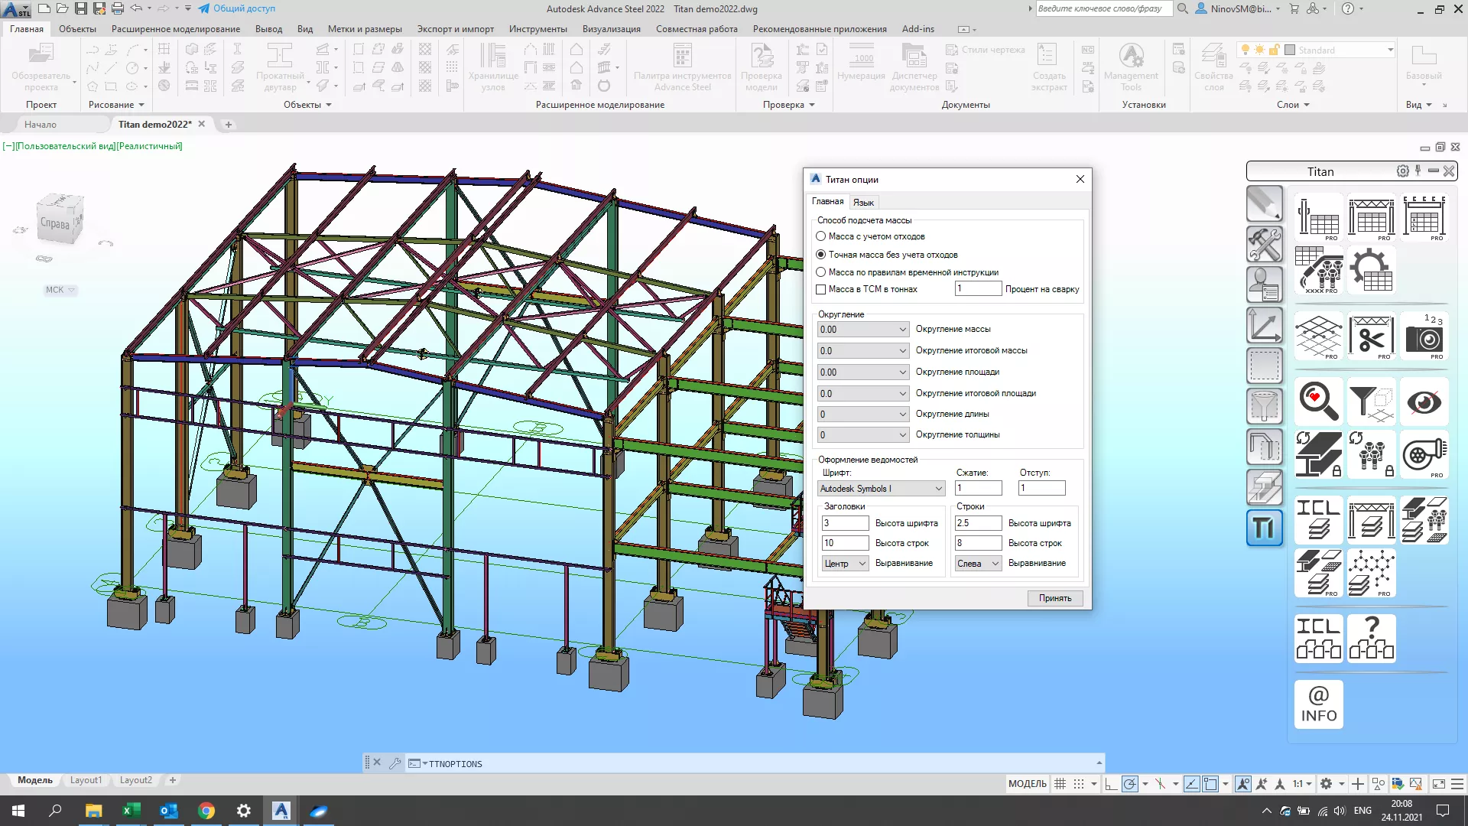Open the 'Центр' header alignment dropdown
This screenshot has width=1468, height=826.
[844, 564]
